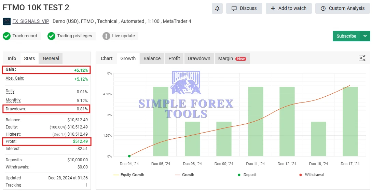
Task: Click the Add to watch button
Action: (x=289, y=9)
